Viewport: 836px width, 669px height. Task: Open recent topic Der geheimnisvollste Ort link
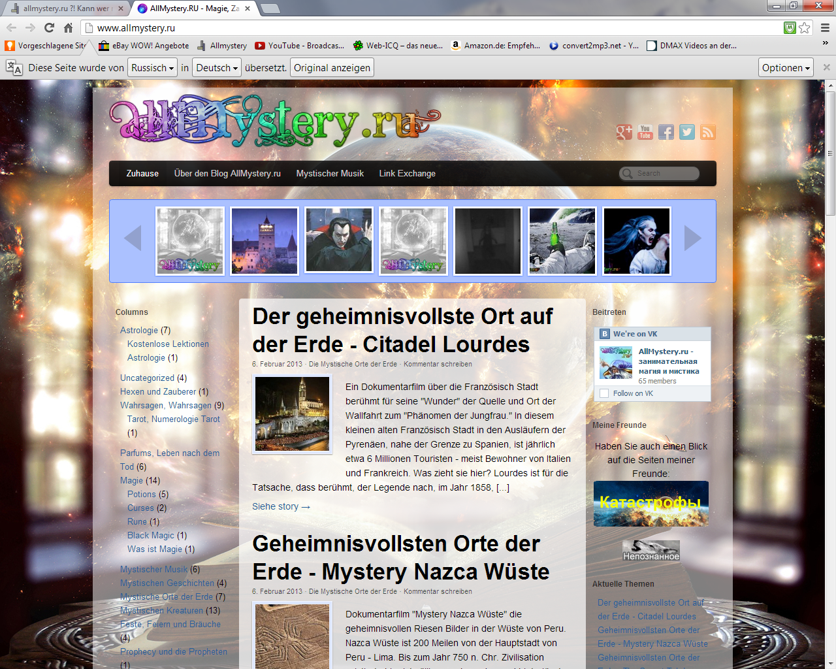pyautogui.click(x=651, y=610)
